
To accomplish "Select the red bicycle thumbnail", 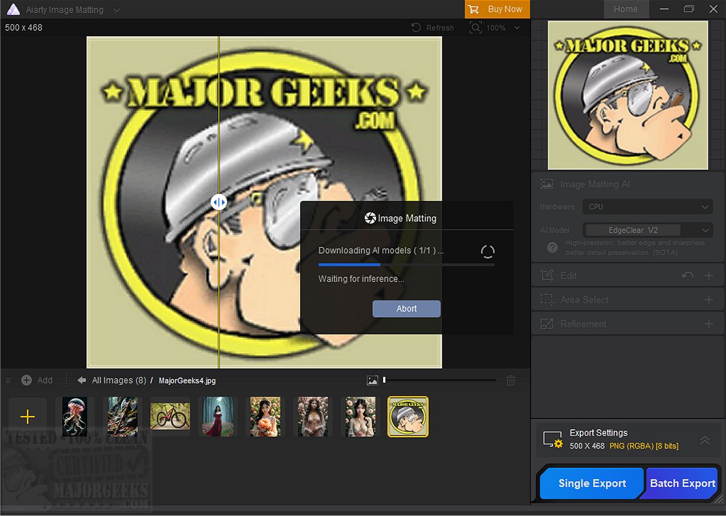I will tap(170, 417).
